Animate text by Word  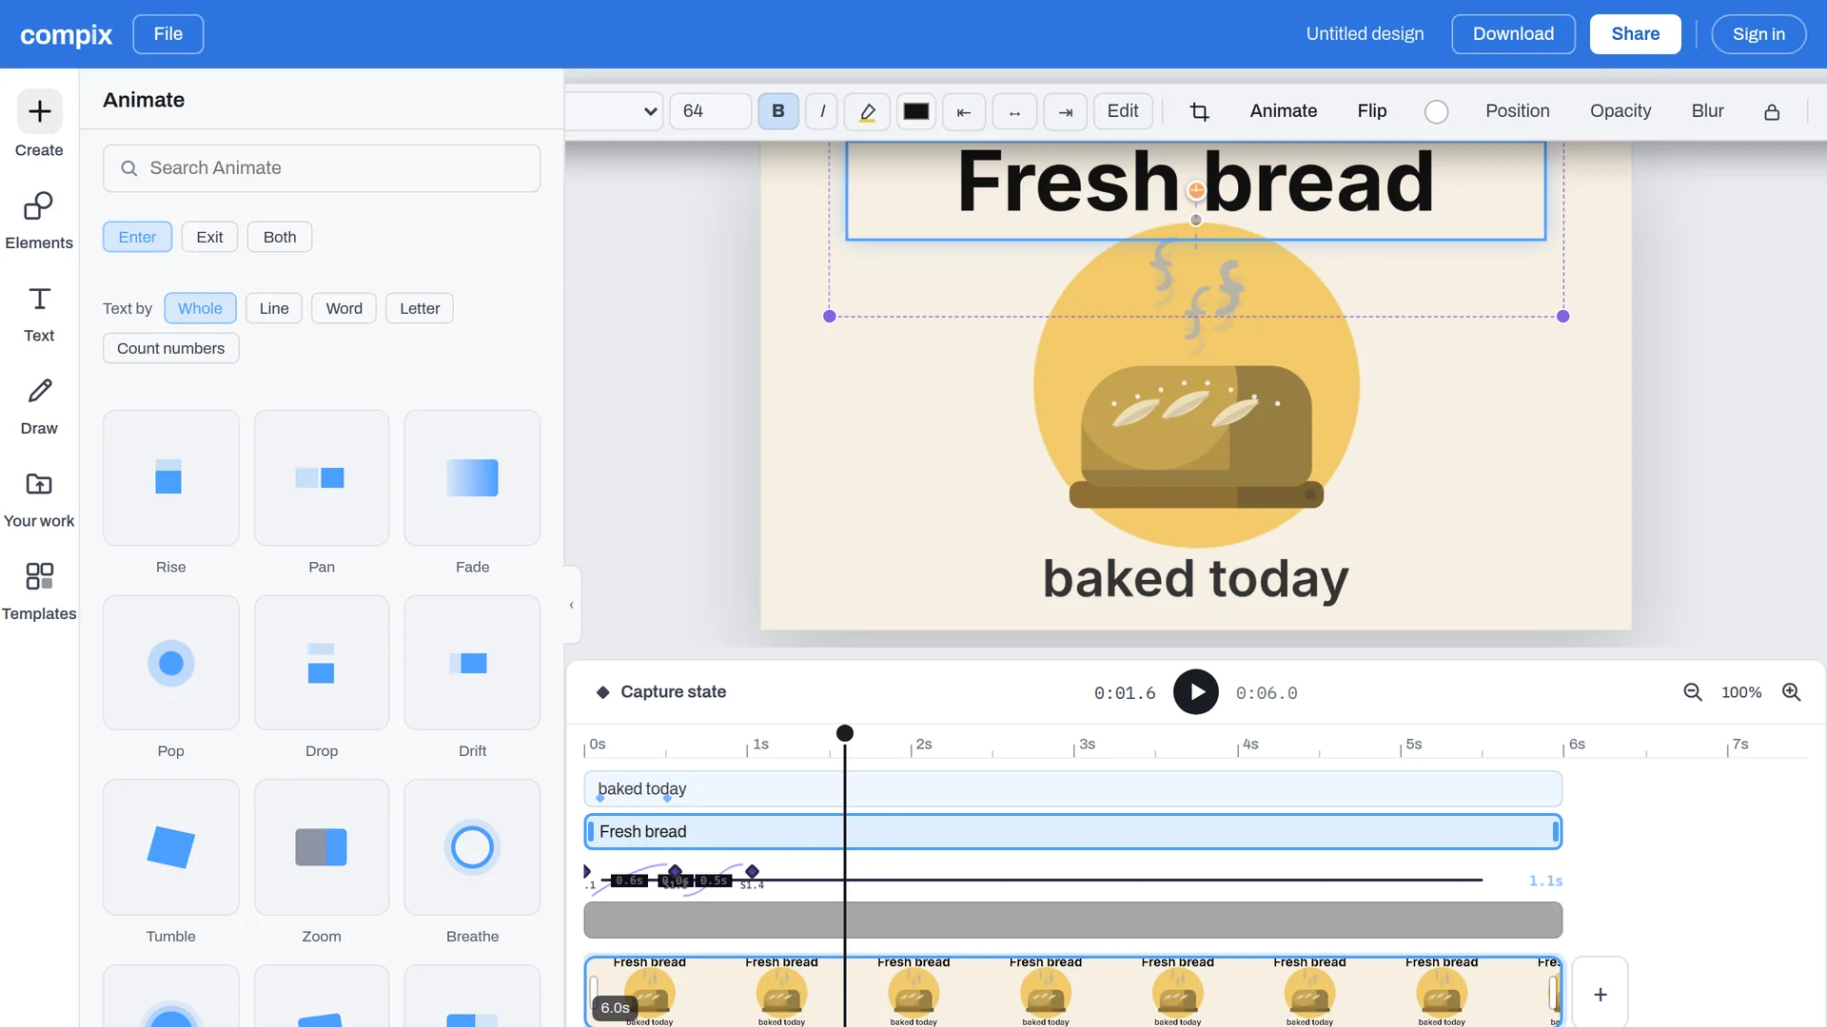point(344,308)
